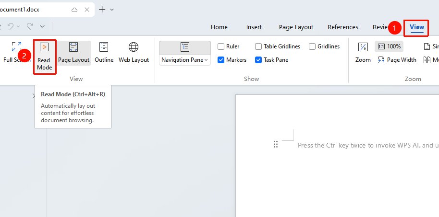Open the Zoom dialog icon
This screenshot has height=217, width=439.
pos(363,47)
